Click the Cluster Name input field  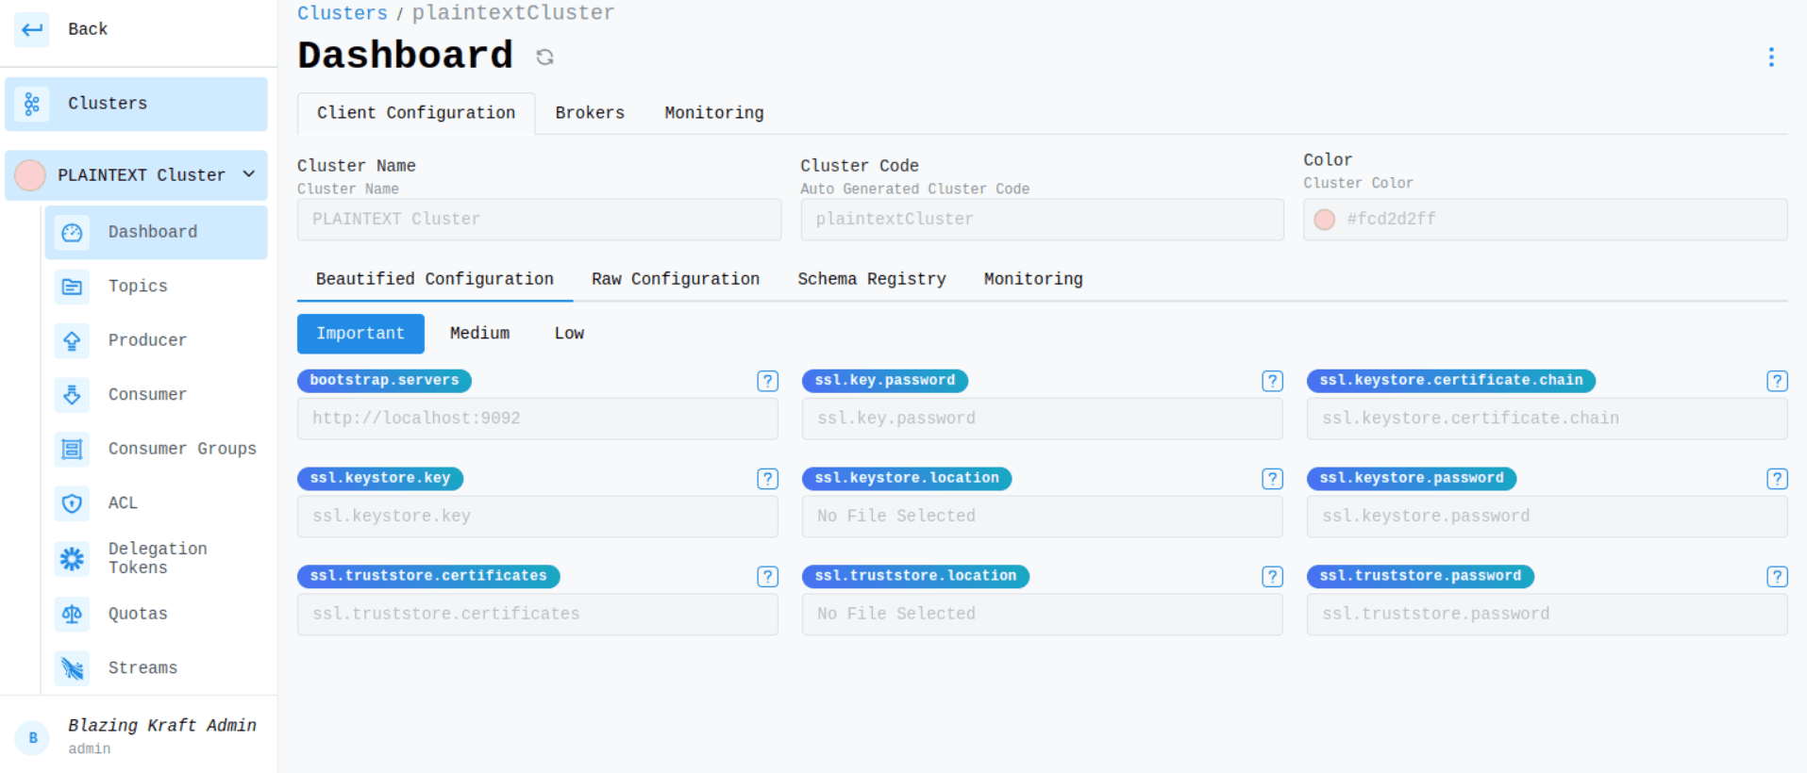click(540, 220)
